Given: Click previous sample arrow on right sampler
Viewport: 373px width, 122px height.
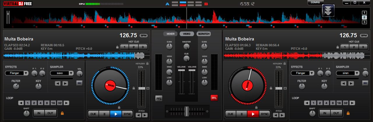Looking at the screenshot, I should click(x=344, y=84).
